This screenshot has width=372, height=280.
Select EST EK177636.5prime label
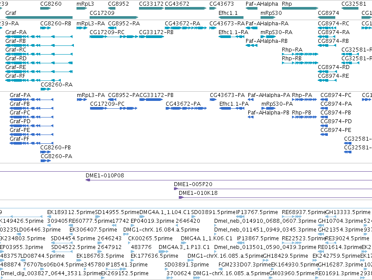[x=154, y=256]
